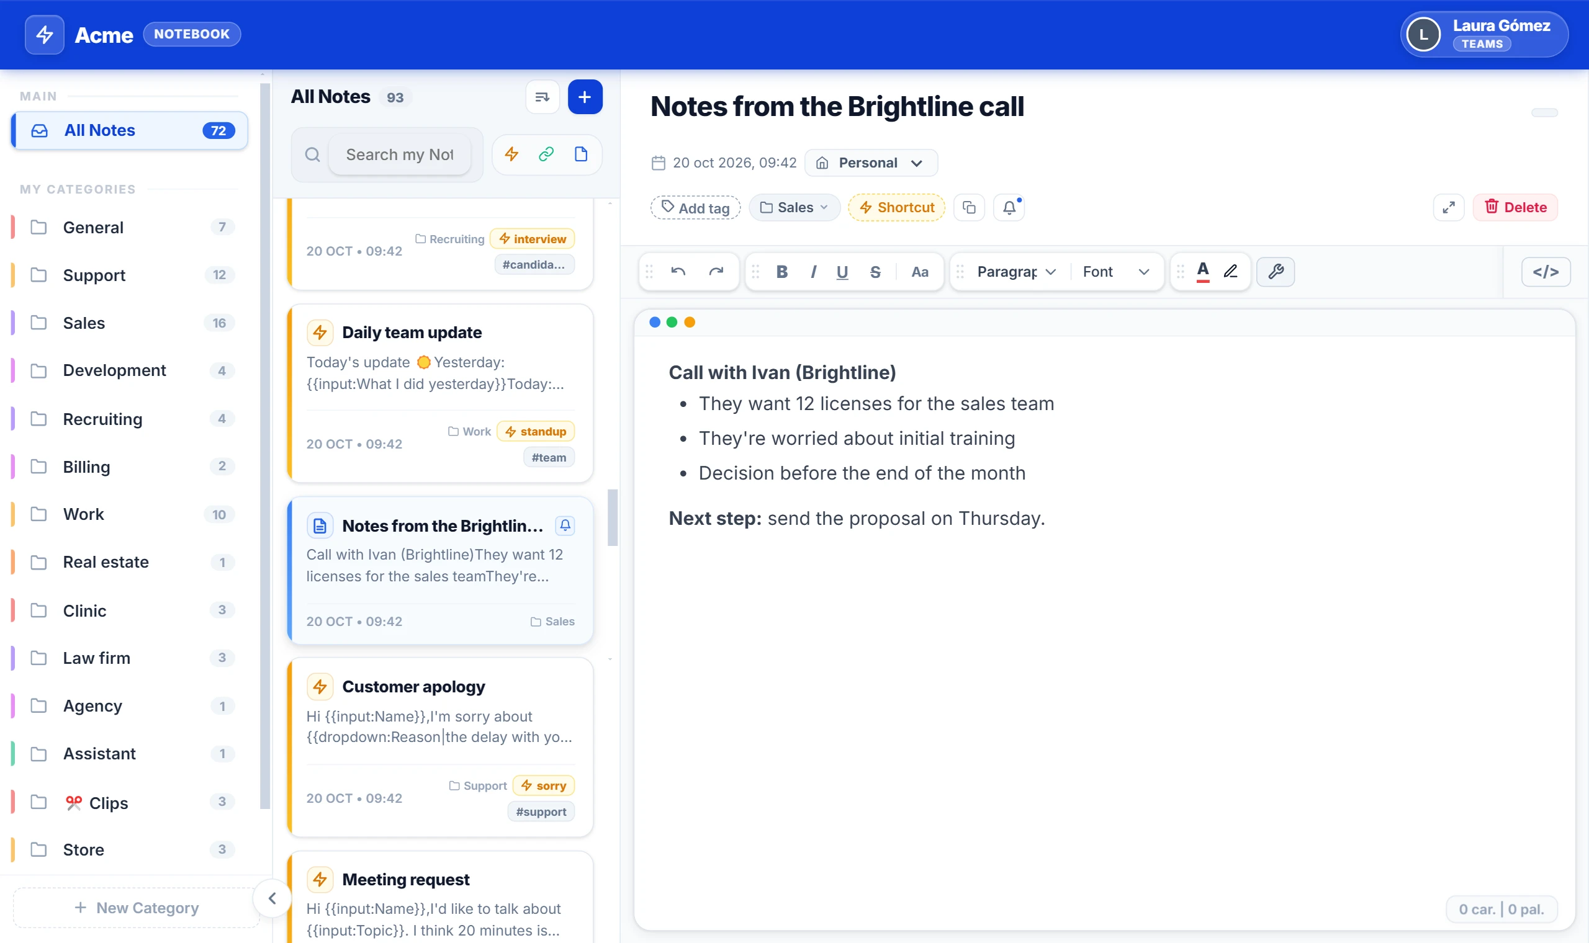Image resolution: width=1589 pixels, height=943 pixels.
Task: Toggle strikethrough formatting
Action: click(875, 272)
